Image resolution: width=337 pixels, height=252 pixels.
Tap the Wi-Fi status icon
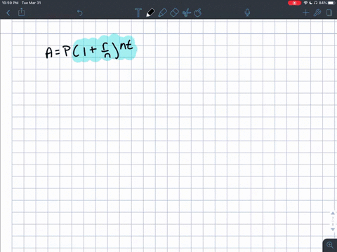[x=305, y=3]
